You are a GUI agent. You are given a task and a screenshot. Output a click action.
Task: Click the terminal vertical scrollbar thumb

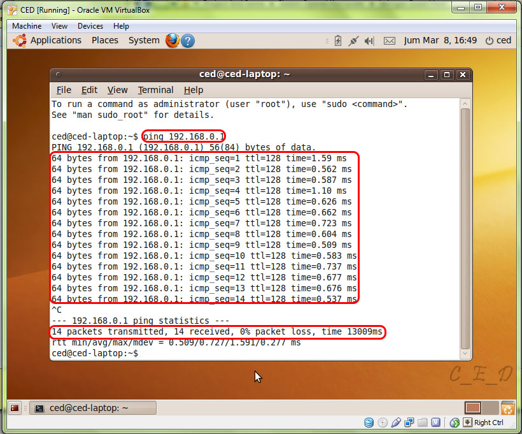[x=465, y=229]
